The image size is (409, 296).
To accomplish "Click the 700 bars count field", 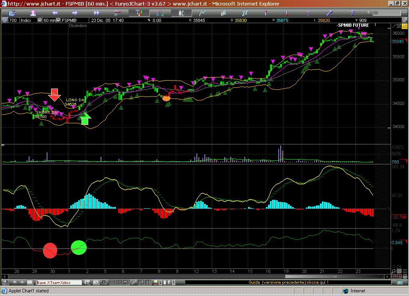I will pos(13,20).
